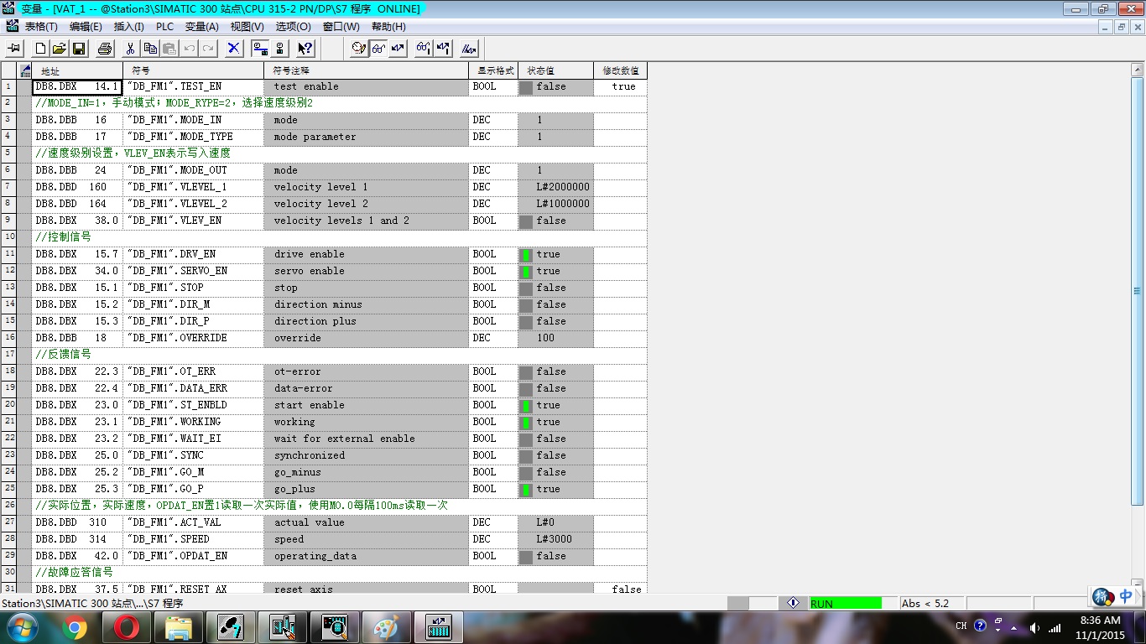Click the modify value false in RESET_AX row
The width and height of the screenshot is (1146, 644).
click(621, 589)
